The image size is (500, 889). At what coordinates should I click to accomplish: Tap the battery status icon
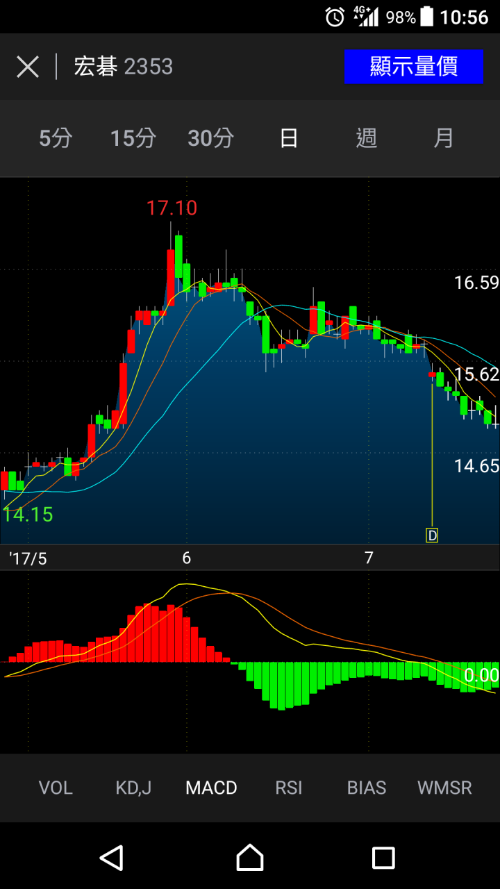coord(426,17)
